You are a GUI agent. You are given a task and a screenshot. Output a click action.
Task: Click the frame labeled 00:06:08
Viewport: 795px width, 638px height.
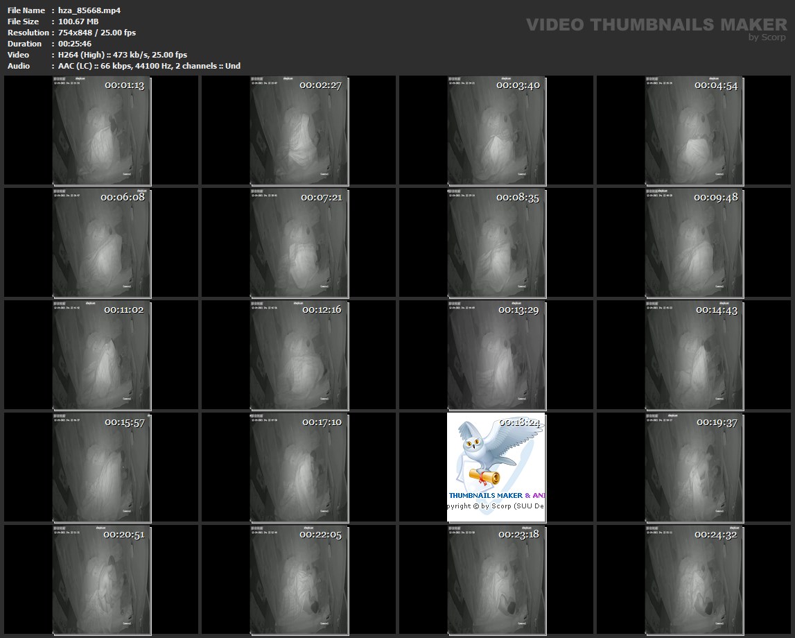tap(101, 243)
